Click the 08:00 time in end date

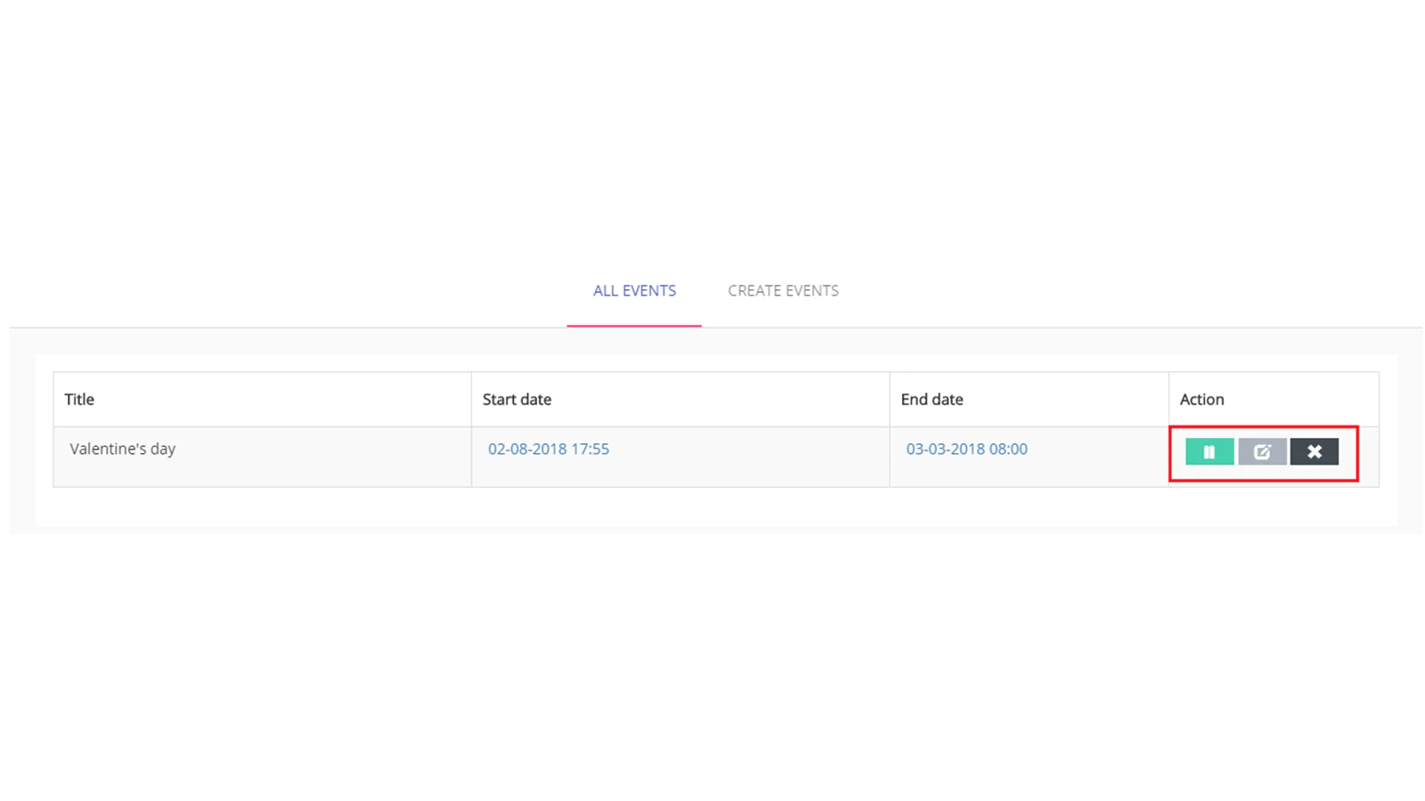(1008, 449)
